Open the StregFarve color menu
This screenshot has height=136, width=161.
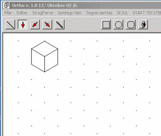[42, 13]
